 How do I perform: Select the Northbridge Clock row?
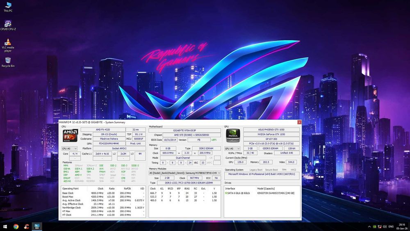point(103,208)
